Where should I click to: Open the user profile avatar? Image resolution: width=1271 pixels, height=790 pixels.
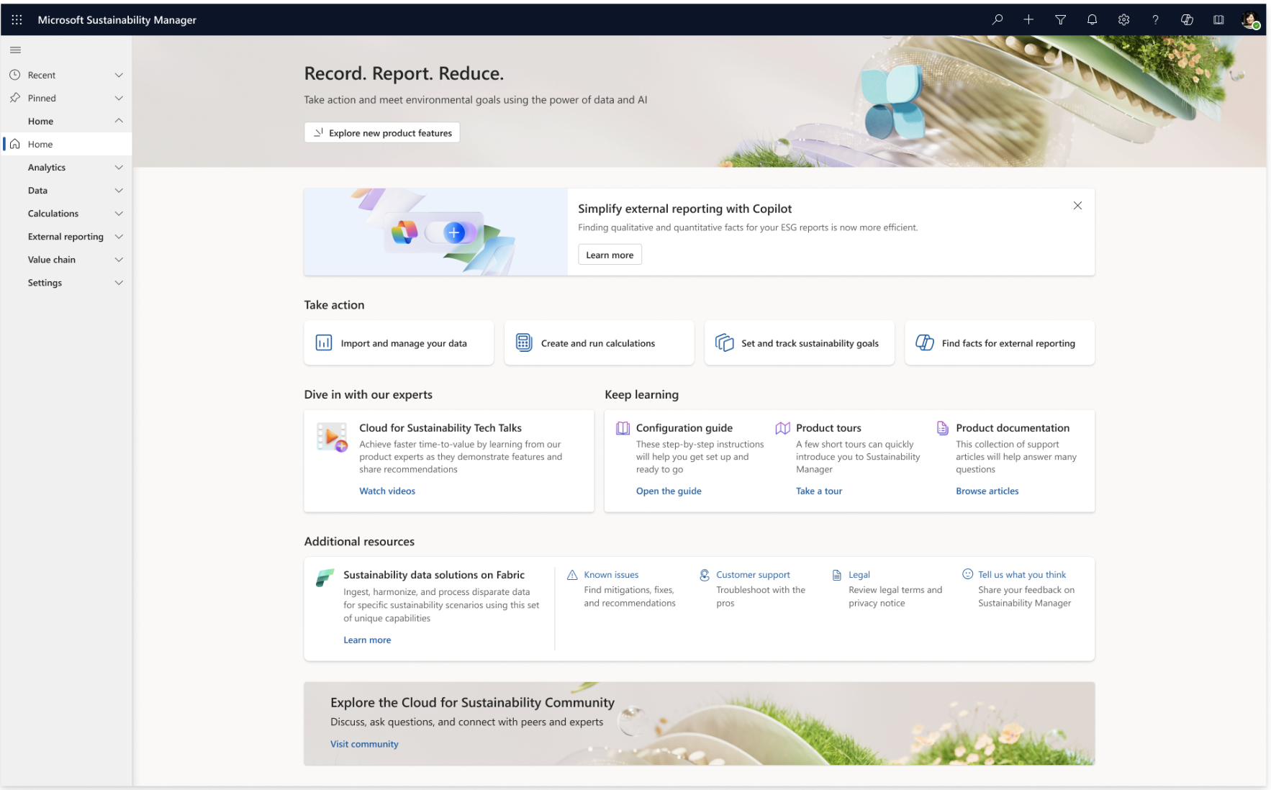1250,19
